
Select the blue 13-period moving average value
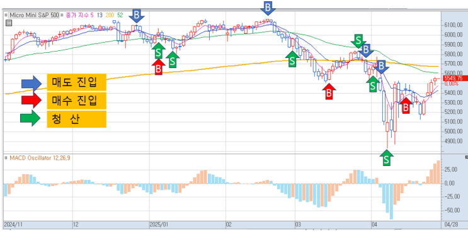coord(100,14)
